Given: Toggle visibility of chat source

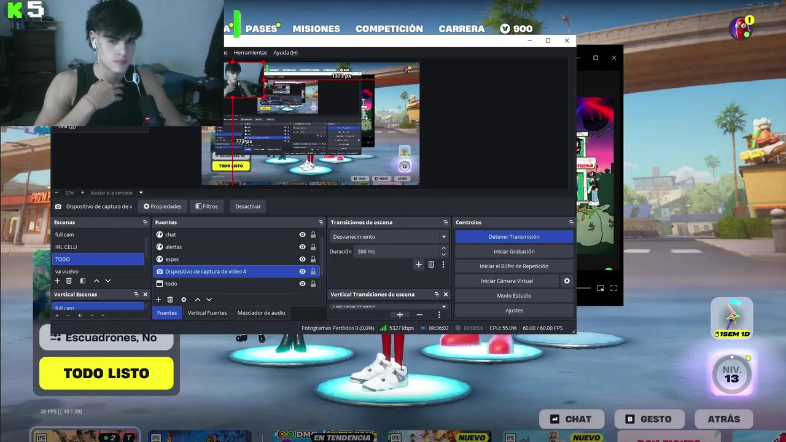Looking at the screenshot, I should pos(302,235).
